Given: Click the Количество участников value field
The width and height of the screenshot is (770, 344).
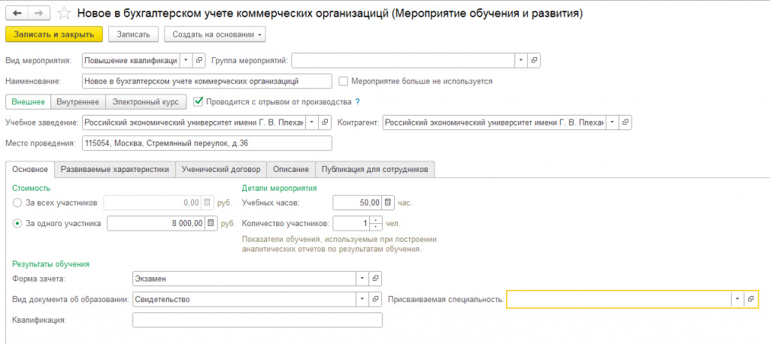Looking at the screenshot, I should pyautogui.click(x=351, y=223).
